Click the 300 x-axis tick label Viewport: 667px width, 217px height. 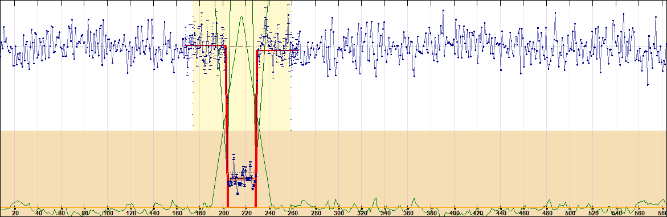pos(339,213)
